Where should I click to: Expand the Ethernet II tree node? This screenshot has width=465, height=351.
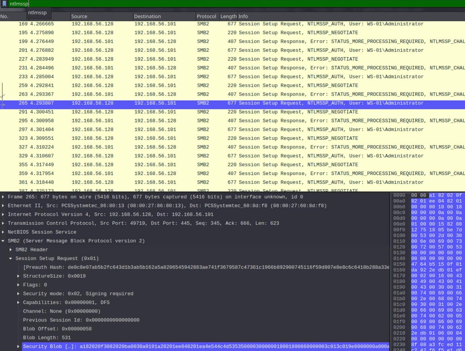[3, 206]
